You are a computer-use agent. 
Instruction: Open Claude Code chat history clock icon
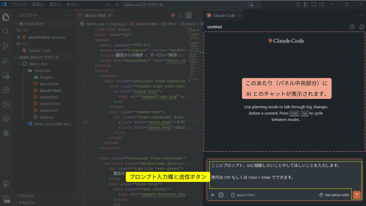tap(352, 27)
